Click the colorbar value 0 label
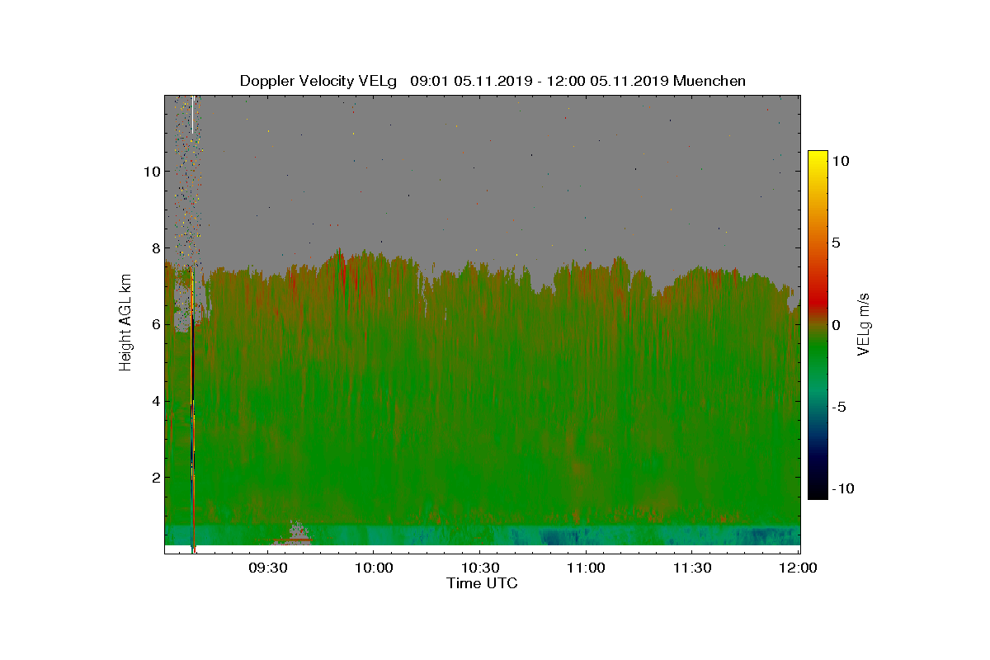 [836, 324]
